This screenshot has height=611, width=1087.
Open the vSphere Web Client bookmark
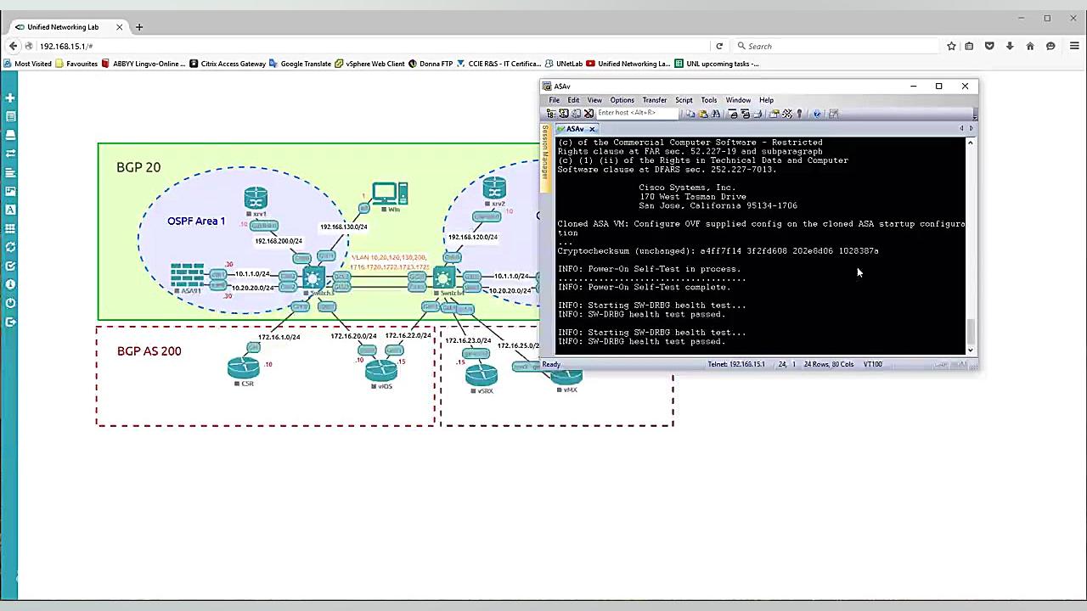click(369, 64)
